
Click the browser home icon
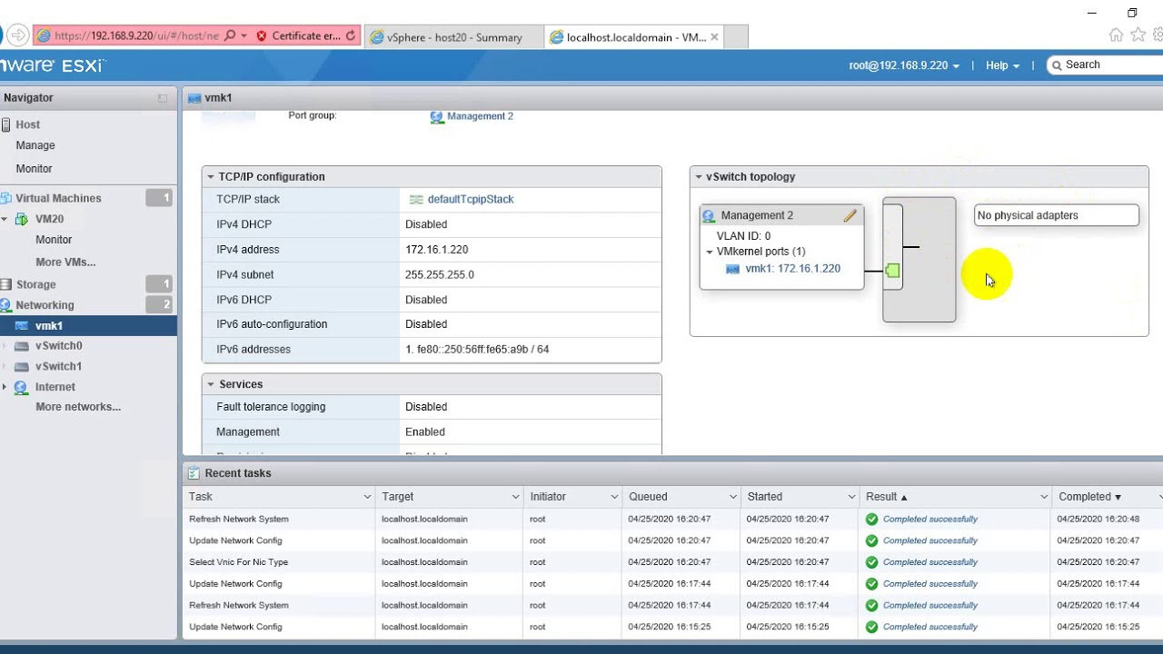(x=1116, y=35)
